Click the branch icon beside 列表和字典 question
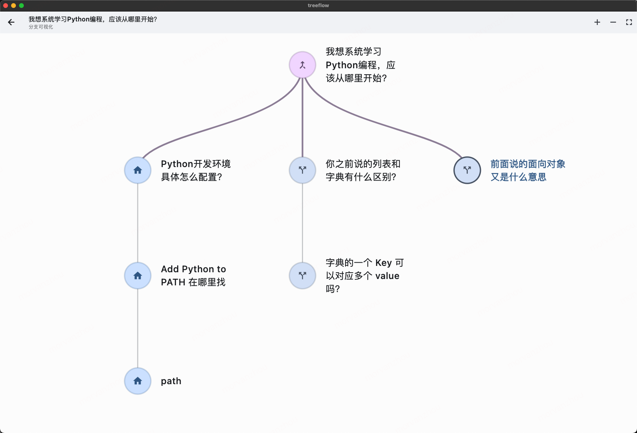 [302, 170]
